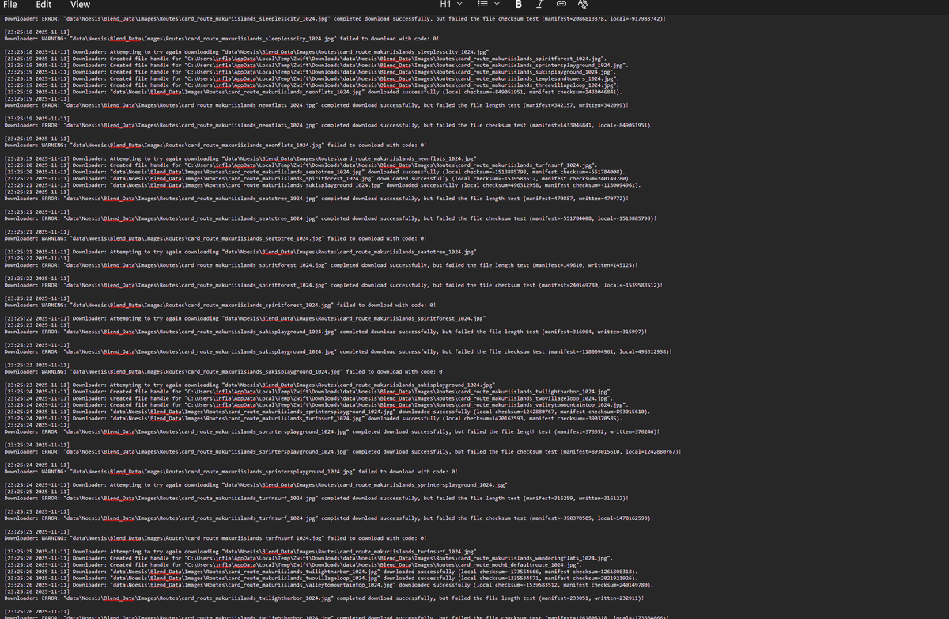This screenshot has width=949, height=619.
Task: Open the File menu
Action: click(x=10, y=5)
